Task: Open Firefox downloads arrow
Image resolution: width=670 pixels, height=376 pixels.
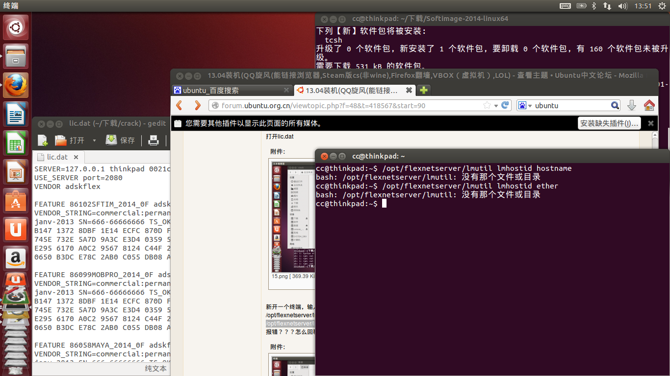Action: pyautogui.click(x=632, y=105)
